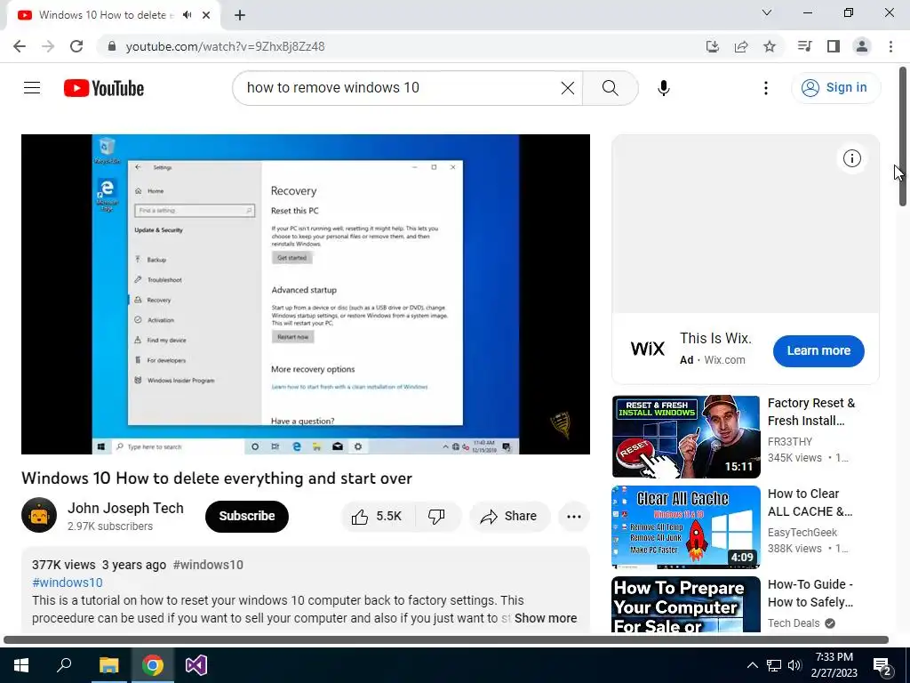Open Tech Deals channel name
910x683 pixels.
pyautogui.click(x=794, y=623)
